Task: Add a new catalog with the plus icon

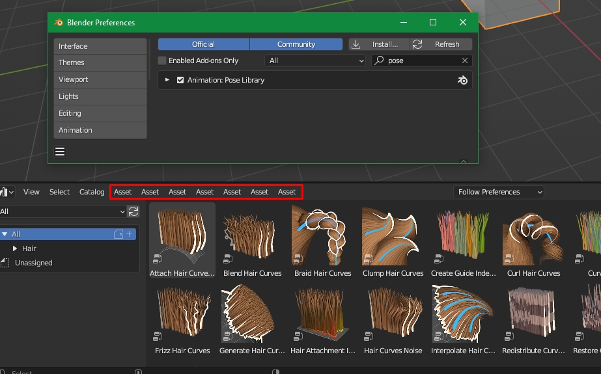Action: 130,234
